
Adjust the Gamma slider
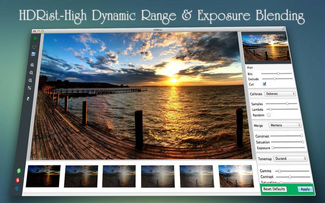[x=292, y=171]
